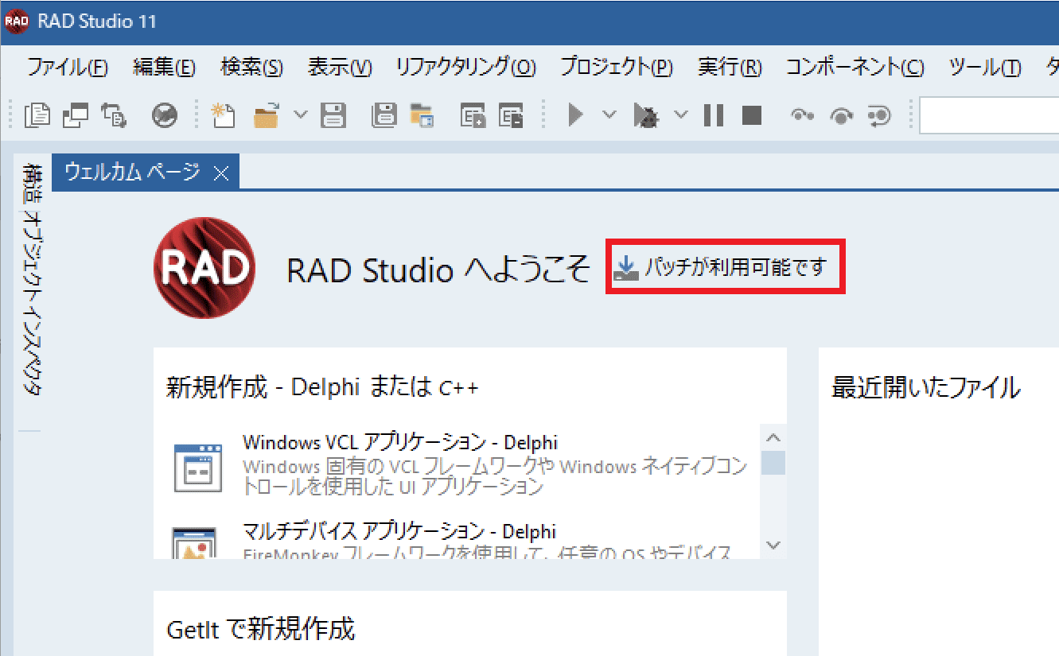
Task: Click the green Run play icon
Action: point(576,115)
